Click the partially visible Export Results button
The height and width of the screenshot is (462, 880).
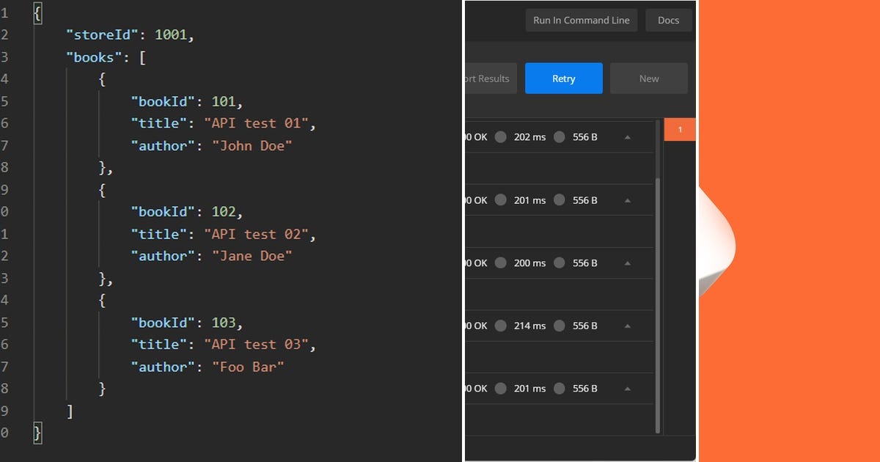pos(491,78)
